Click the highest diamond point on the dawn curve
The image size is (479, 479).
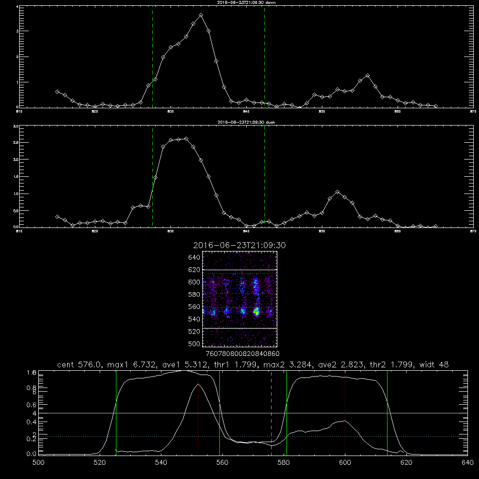(x=201, y=15)
